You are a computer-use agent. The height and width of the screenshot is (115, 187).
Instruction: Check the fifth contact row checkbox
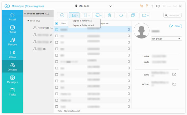point(56,55)
